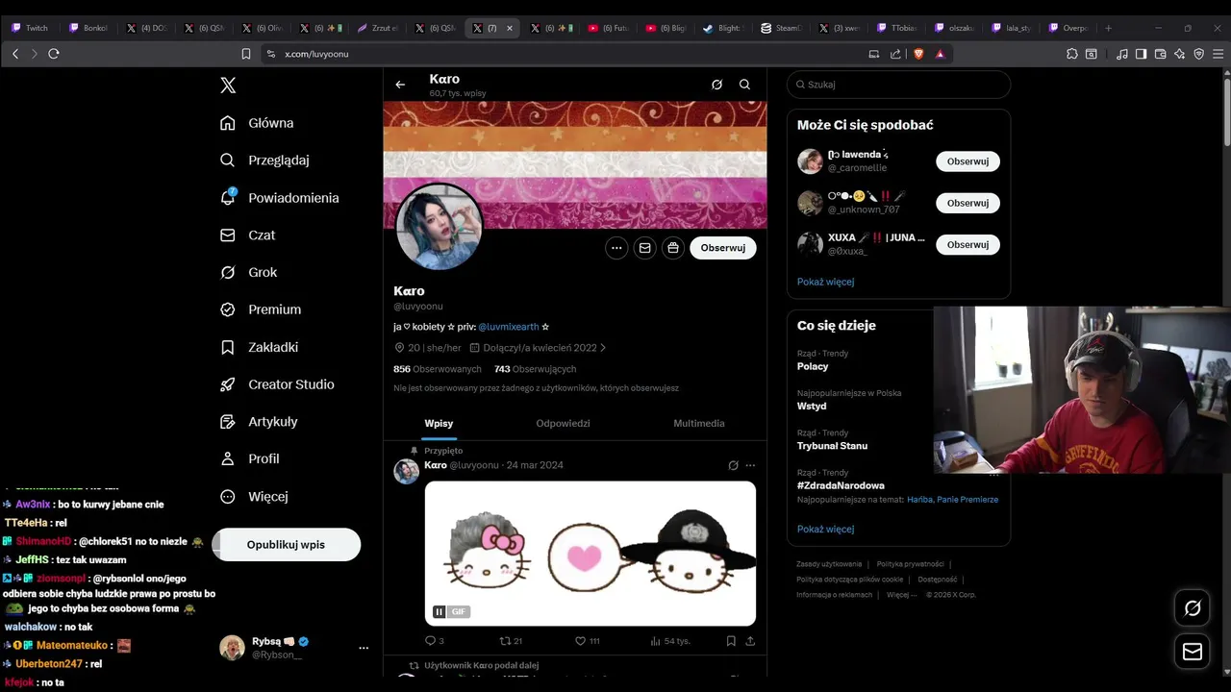This screenshot has width=1231, height=692.
Task: Switch to the Twitch browser tab
Action: click(31, 28)
